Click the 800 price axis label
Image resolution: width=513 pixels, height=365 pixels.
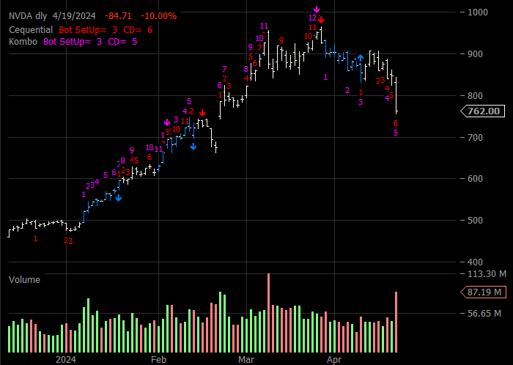(x=476, y=96)
